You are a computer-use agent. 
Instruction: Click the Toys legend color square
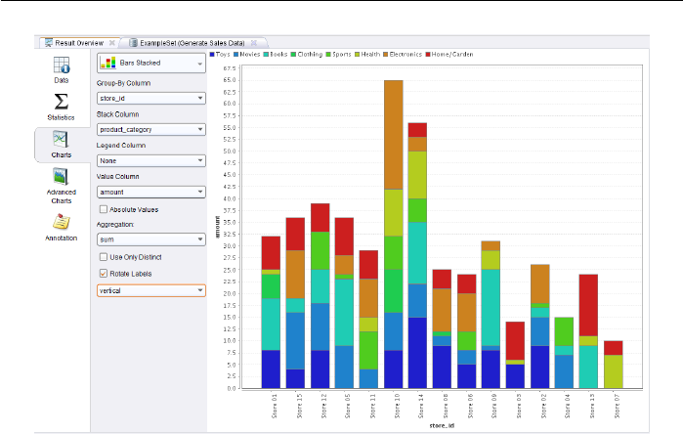(214, 55)
